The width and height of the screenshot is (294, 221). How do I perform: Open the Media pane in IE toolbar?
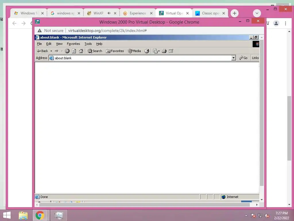pos(134,51)
